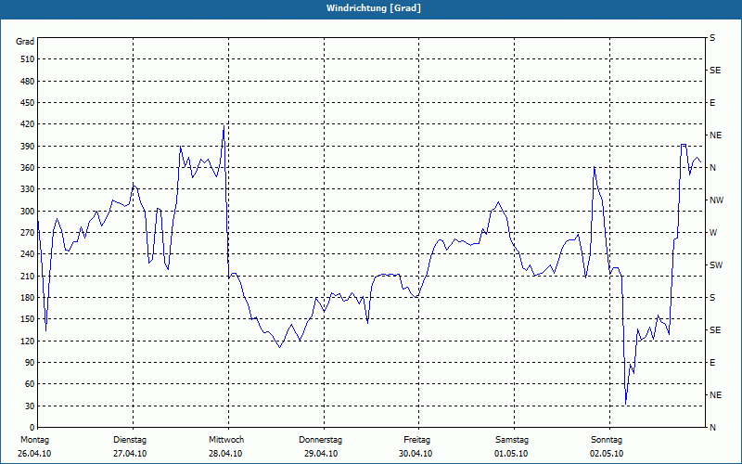Image resolution: width=742 pixels, height=464 pixels.
Task: Click the "180" left axis value
Action: pyautogui.click(x=28, y=298)
